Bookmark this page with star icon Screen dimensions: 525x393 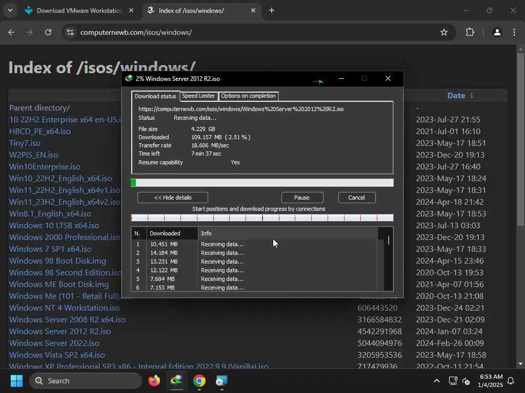pos(443,32)
